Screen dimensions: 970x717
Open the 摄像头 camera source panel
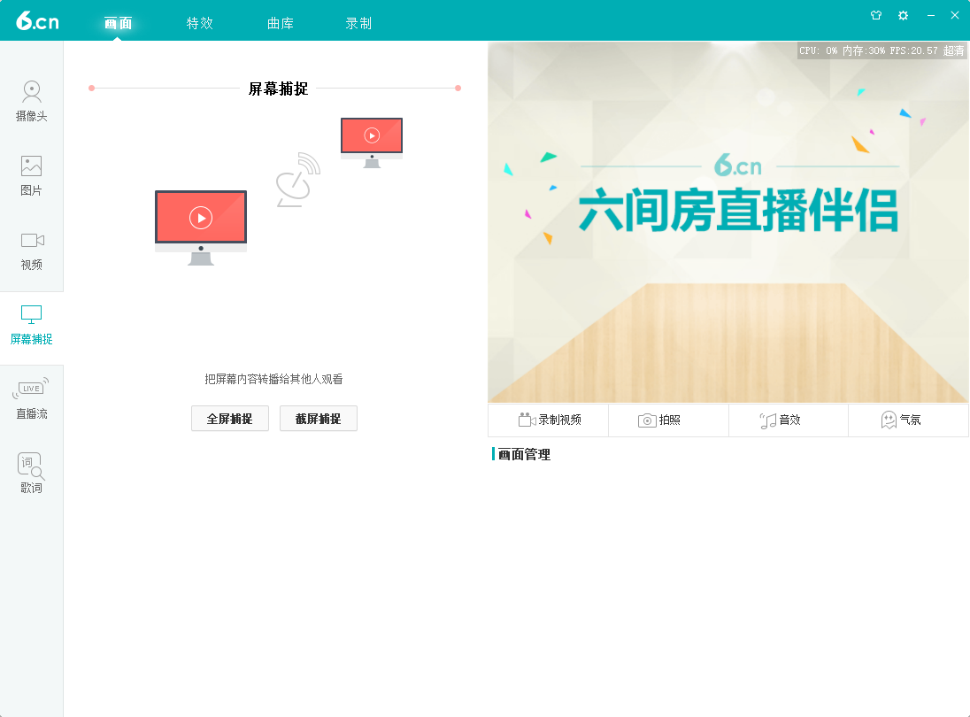[32, 101]
